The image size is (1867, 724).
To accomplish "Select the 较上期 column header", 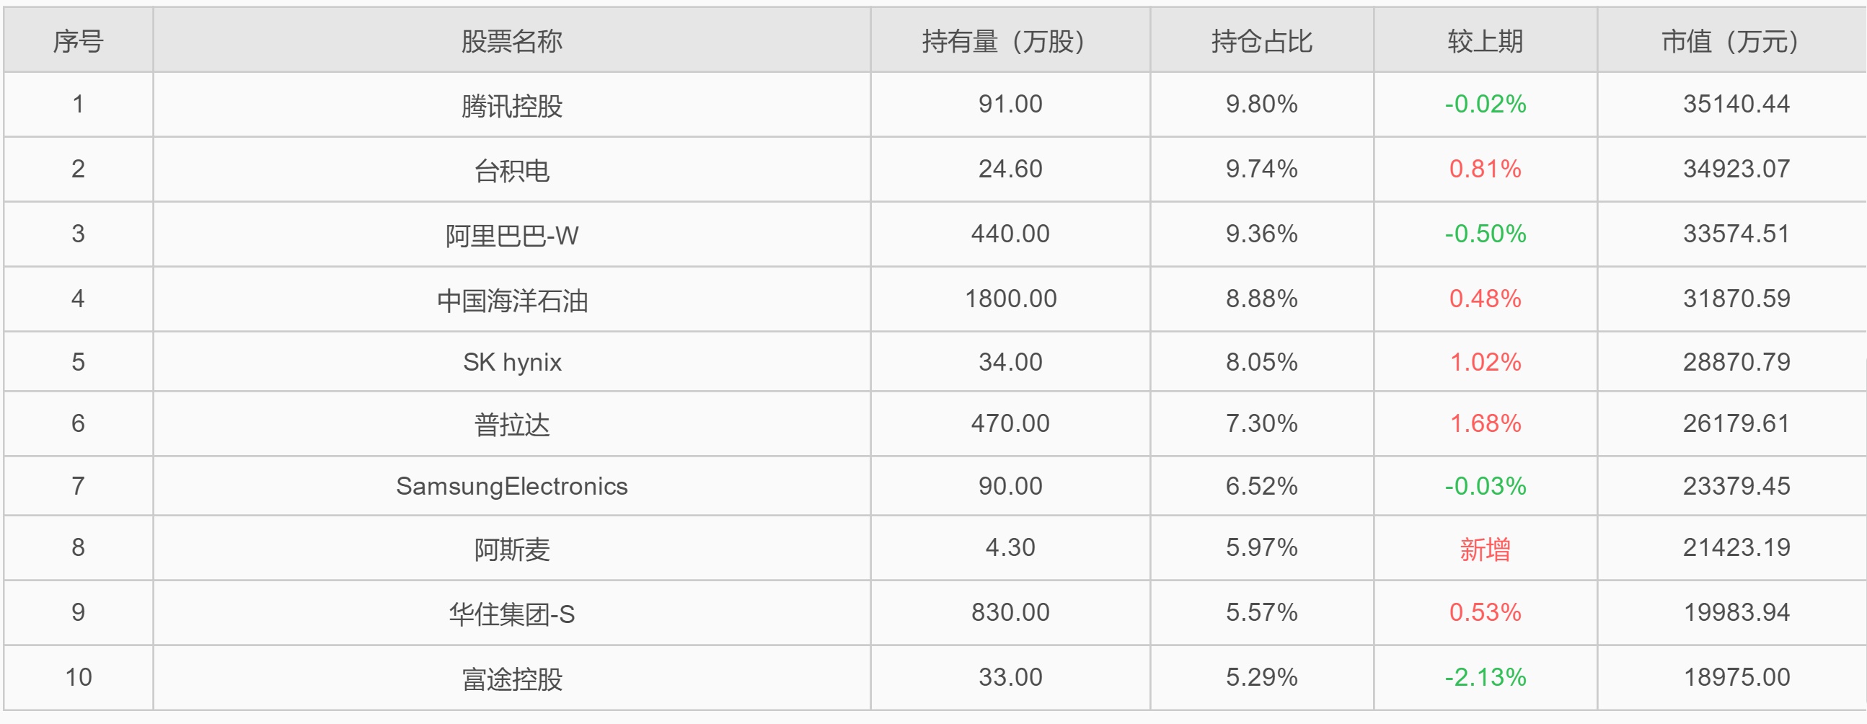I will 1485,41.
